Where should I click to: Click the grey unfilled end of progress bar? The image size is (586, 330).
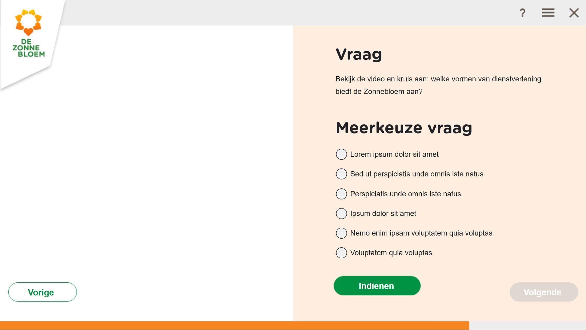527,326
